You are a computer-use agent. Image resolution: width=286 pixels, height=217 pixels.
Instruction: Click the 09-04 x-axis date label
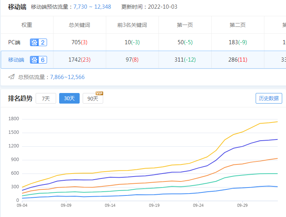coord(22,205)
